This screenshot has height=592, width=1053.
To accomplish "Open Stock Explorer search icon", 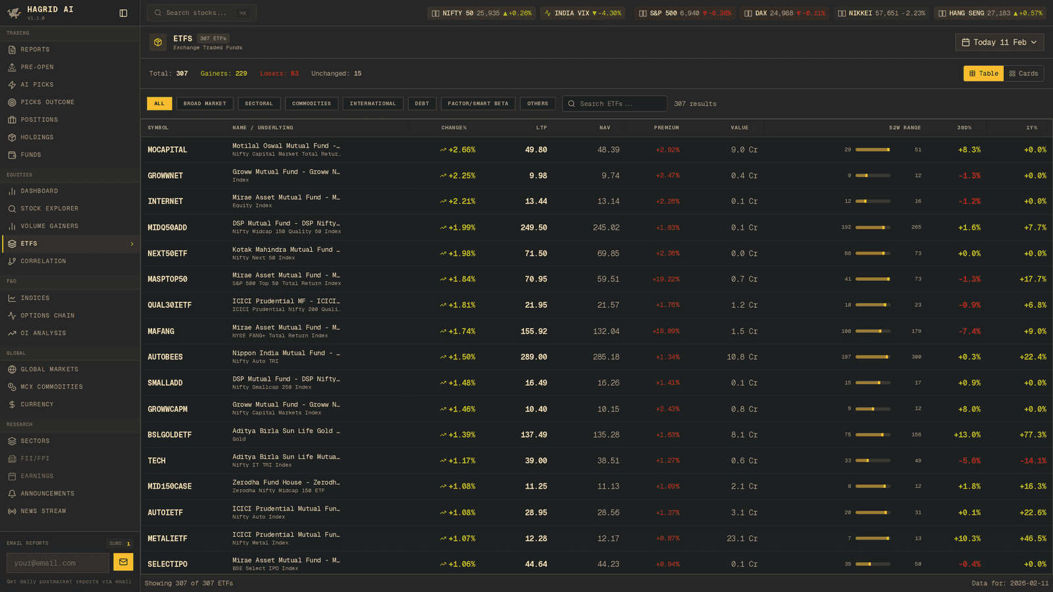I will click(x=12, y=209).
